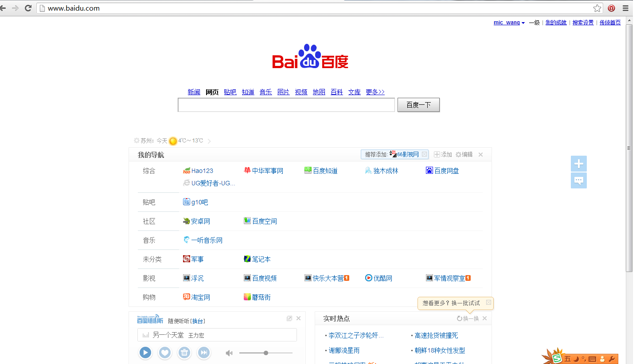Open 中华军事网 link
This screenshot has height=364, width=636.
click(264, 171)
